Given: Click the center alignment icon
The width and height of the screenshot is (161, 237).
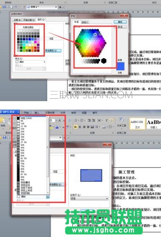Looking at the screenshot, I should pos(80,127).
